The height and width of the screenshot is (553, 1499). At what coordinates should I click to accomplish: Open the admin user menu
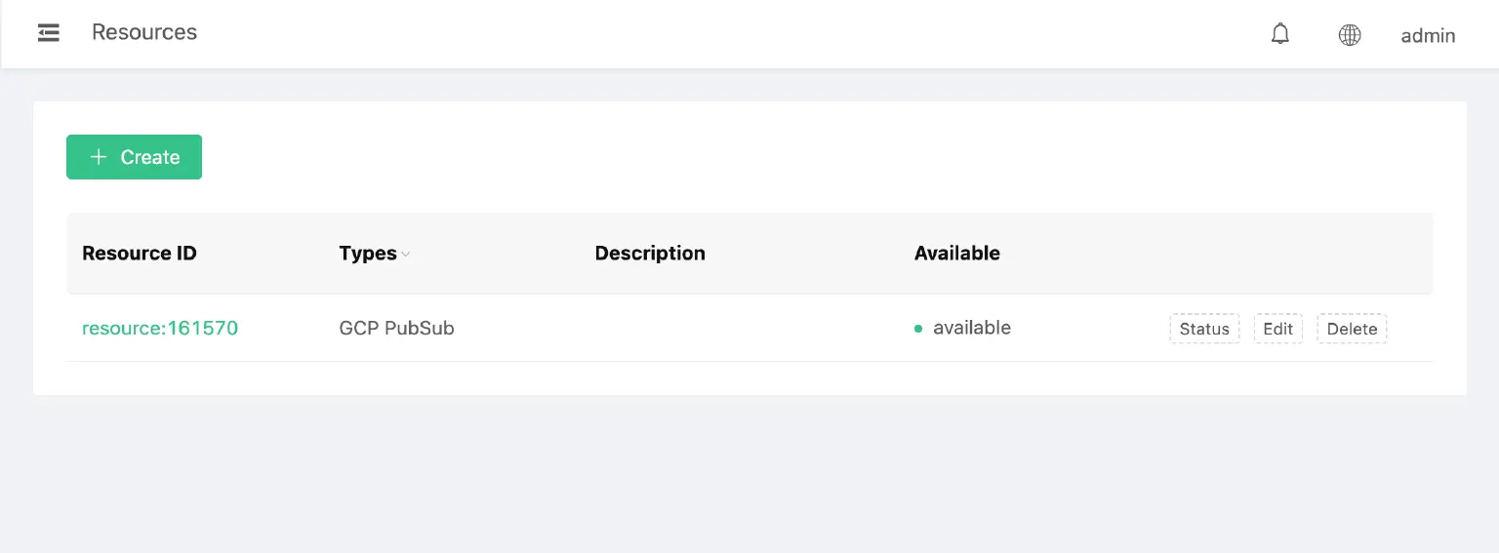(x=1428, y=35)
